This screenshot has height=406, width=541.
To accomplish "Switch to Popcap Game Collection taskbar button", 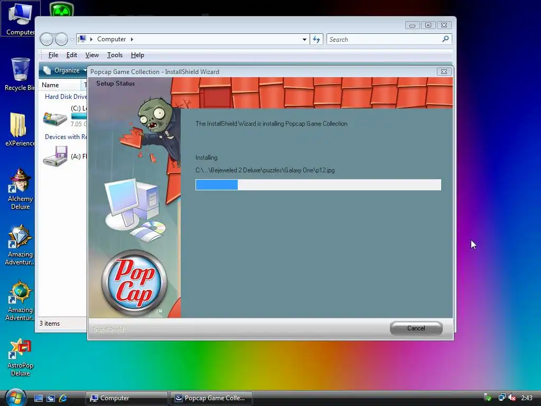I will 211,398.
